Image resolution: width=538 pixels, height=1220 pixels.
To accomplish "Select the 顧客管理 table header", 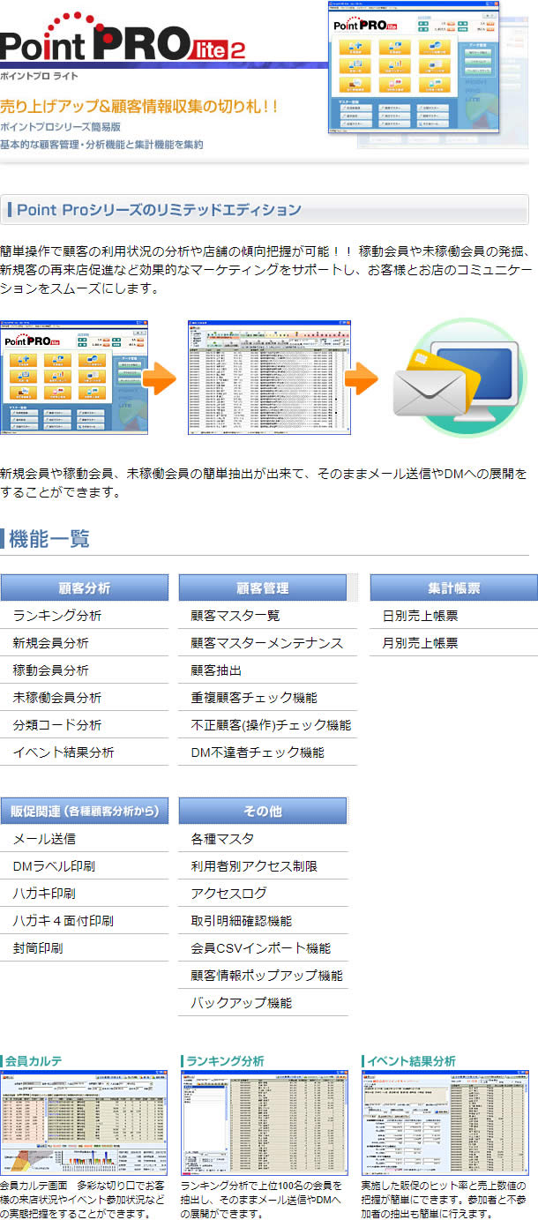I will [x=263, y=588].
